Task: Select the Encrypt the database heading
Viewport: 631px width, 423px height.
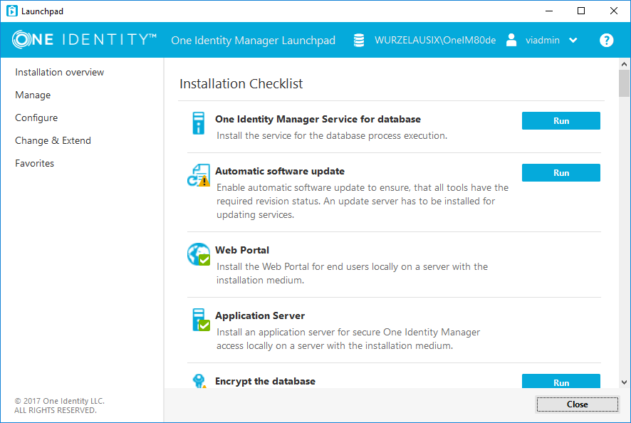Action: click(x=265, y=381)
